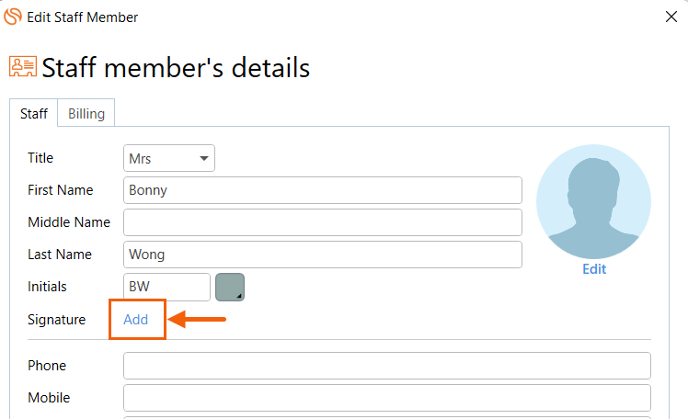Click the Phone input field
The image size is (688, 419).
coord(387,366)
